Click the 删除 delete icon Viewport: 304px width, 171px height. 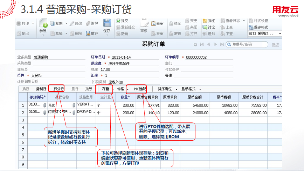pyautogui.click(x=72, y=34)
